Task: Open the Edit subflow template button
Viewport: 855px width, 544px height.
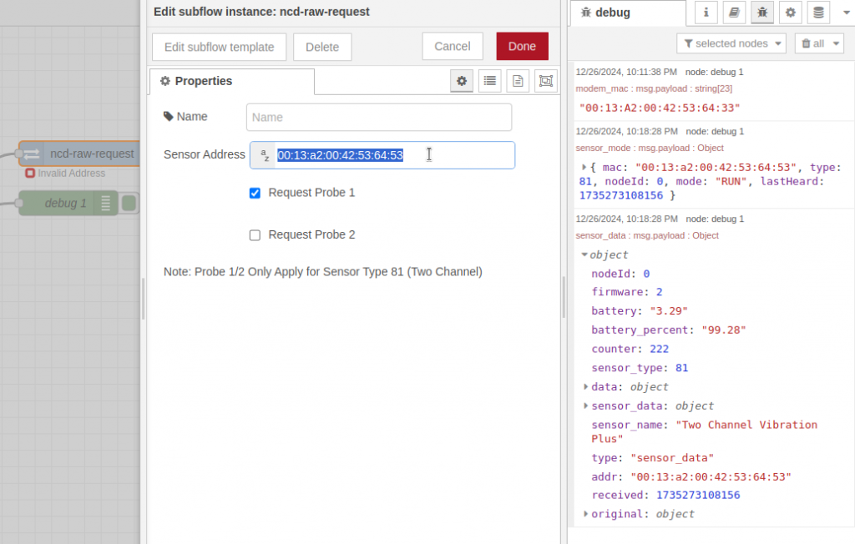Action: click(x=219, y=47)
